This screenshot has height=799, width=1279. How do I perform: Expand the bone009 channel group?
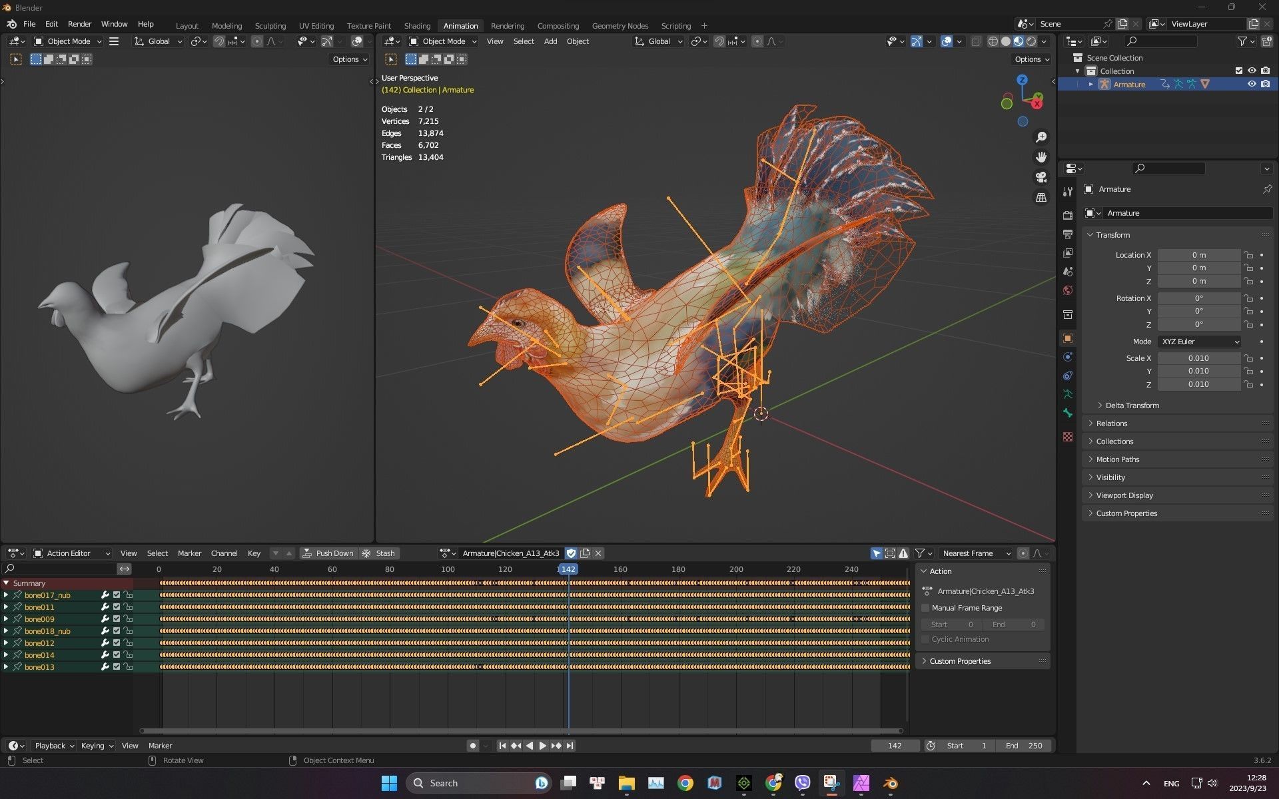tap(6, 619)
